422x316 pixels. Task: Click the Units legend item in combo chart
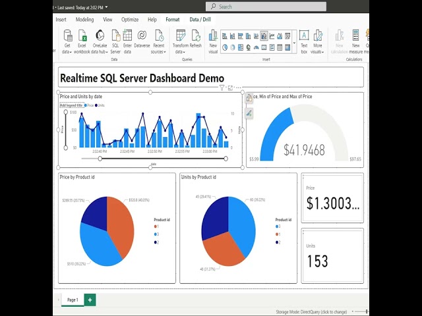tap(100, 105)
